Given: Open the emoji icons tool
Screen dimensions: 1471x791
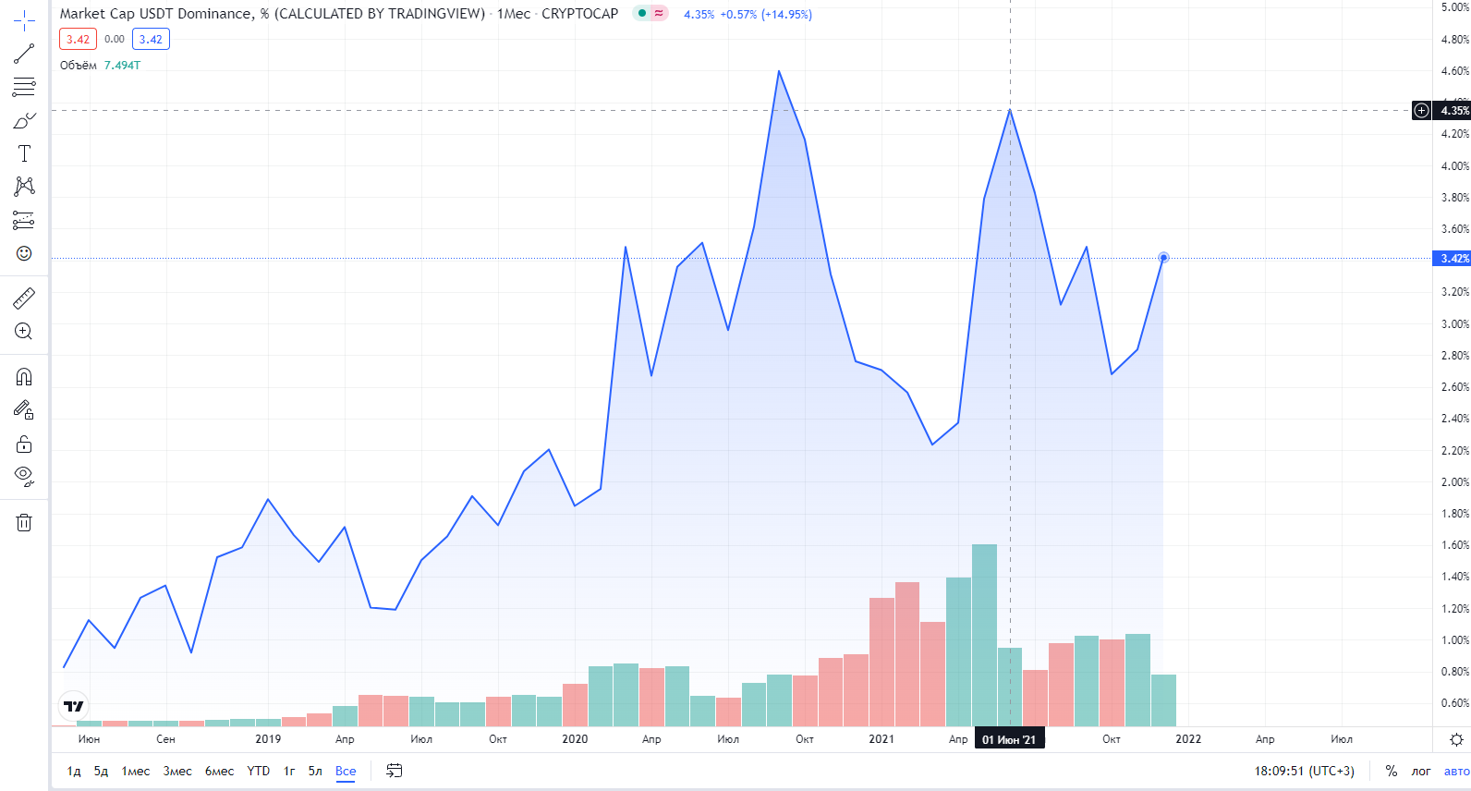Looking at the screenshot, I should pos(24,253).
